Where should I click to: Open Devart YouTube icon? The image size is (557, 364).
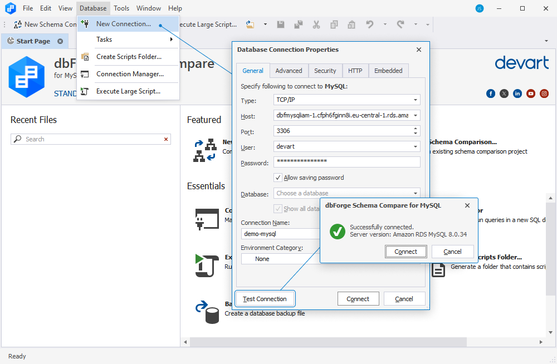531,94
